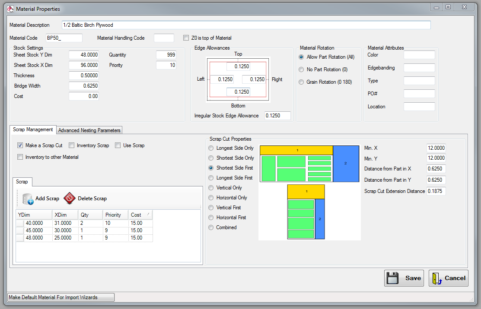Click the Add Scrap database icon
481x309 pixels.
(x=28, y=199)
